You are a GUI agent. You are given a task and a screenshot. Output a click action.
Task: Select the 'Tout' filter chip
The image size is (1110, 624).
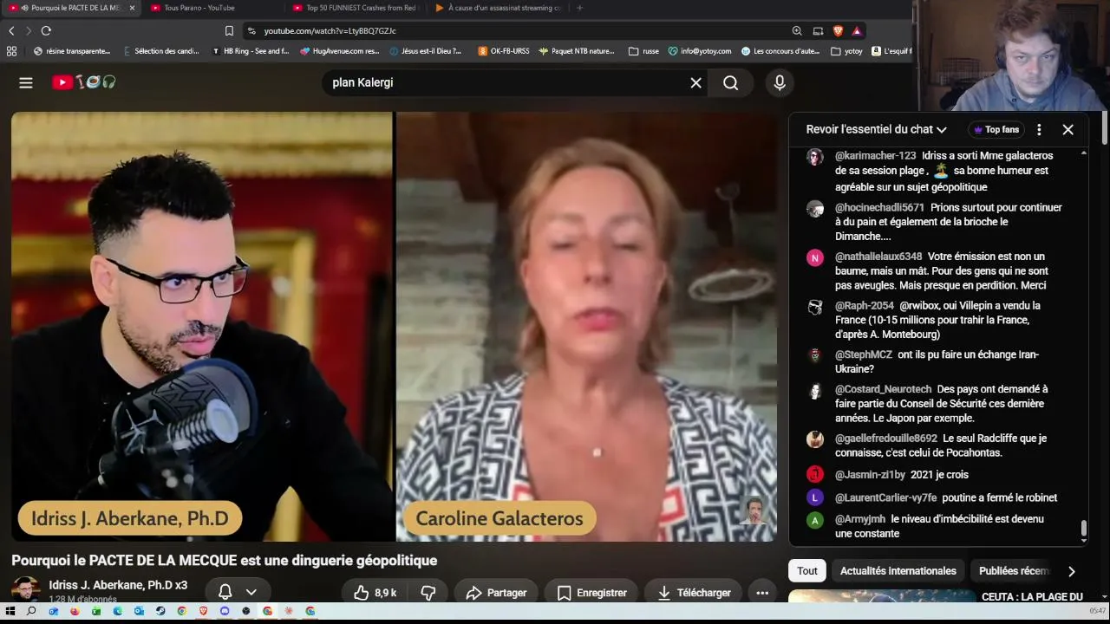pyautogui.click(x=807, y=571)
